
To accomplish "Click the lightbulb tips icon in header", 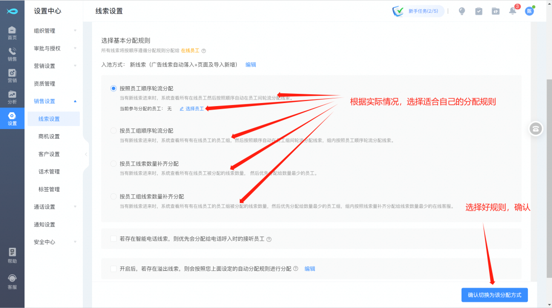I will pos(462,11).
